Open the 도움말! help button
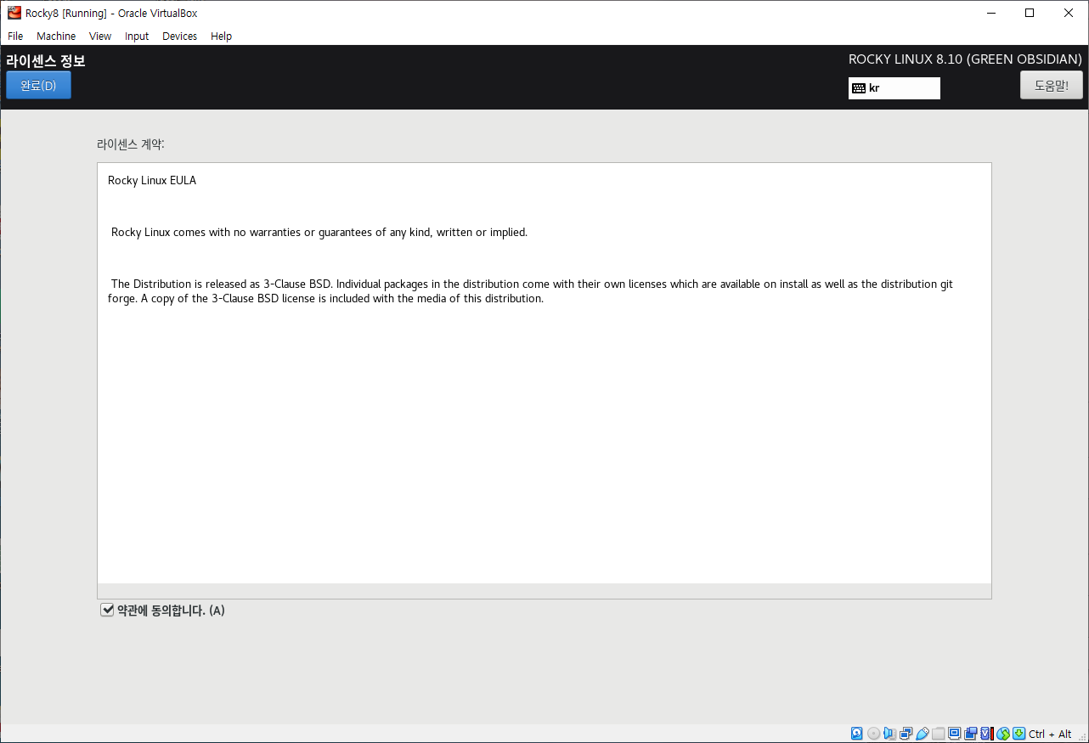Viewport: 1089px width, 743px height. click(x=1052, y=85)
